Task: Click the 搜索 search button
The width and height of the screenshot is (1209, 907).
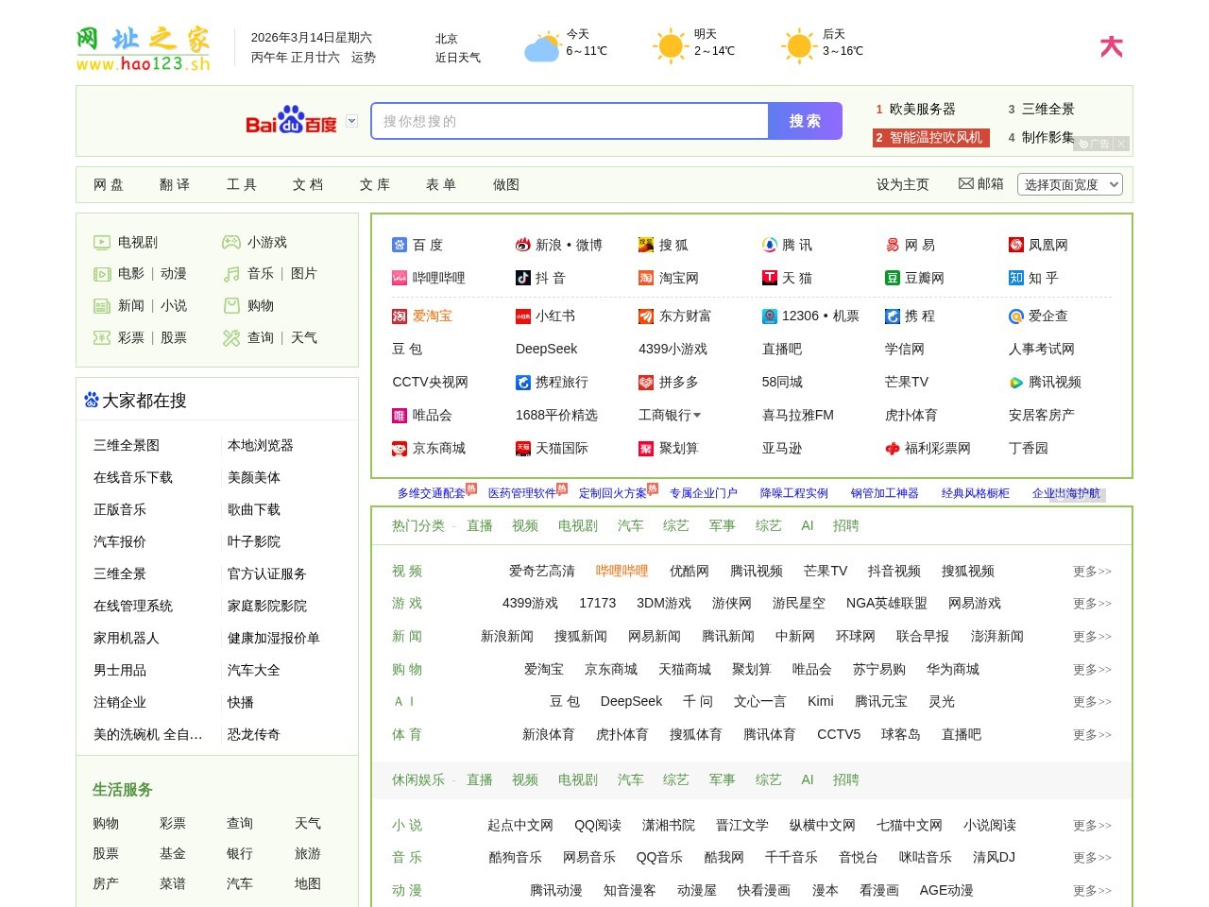Action: (805, 121)
